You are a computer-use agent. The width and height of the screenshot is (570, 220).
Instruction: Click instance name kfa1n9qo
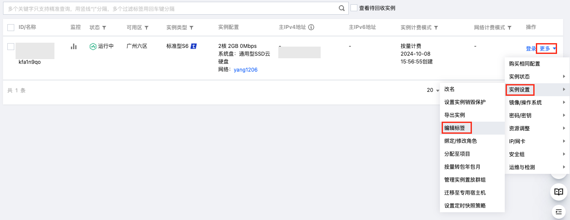point(30,62)
